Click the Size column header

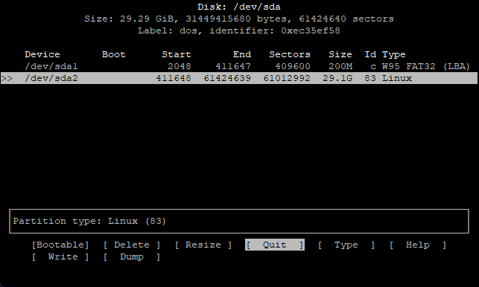[x=340, y=54]
